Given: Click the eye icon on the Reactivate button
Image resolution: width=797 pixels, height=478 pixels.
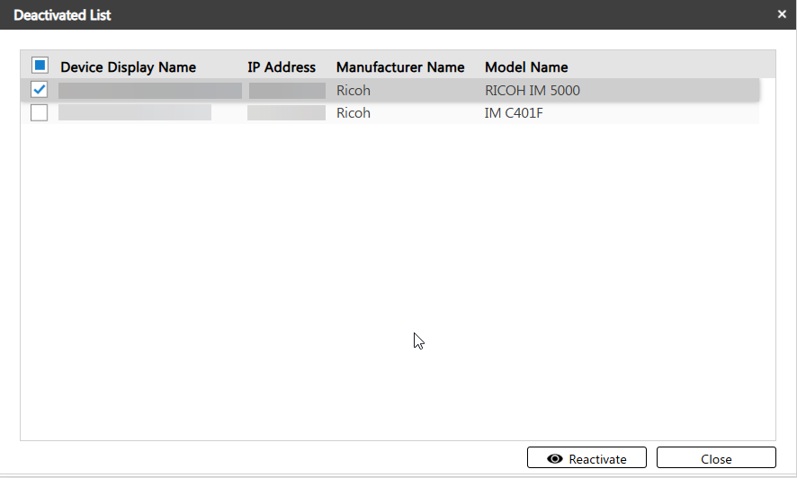Looking at the screenshot, I should pyautogui.click(x=555, y=459).
